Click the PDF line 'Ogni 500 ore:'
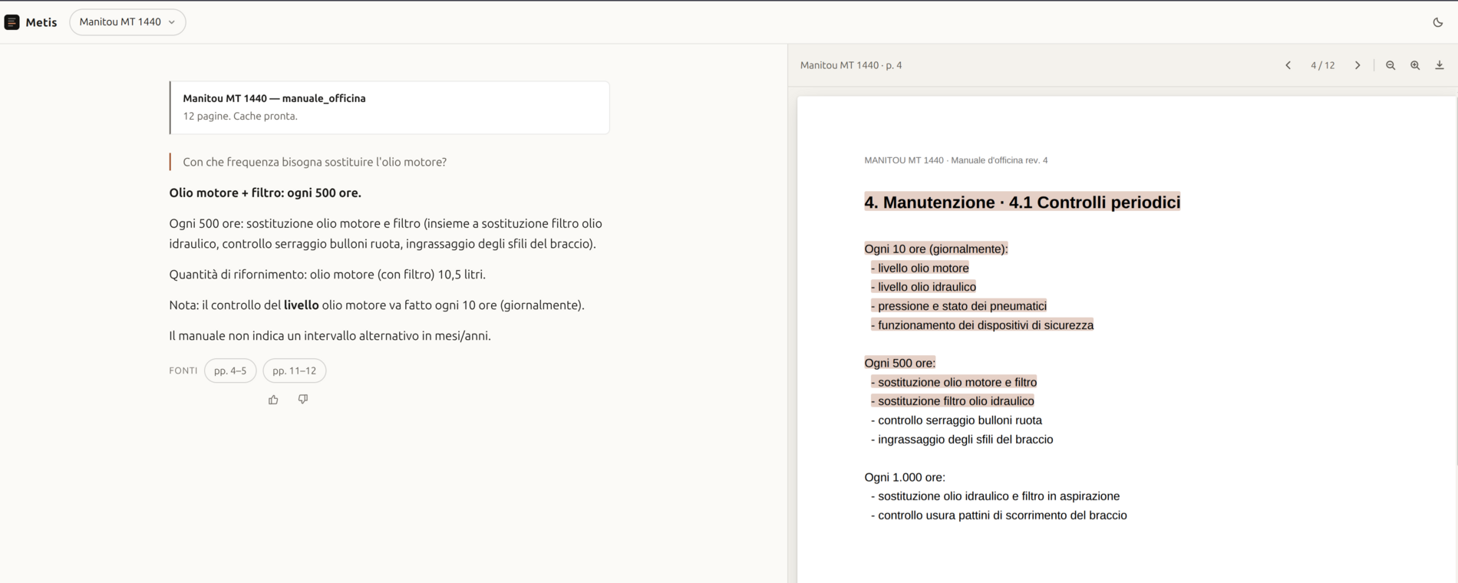 (900, 363)
